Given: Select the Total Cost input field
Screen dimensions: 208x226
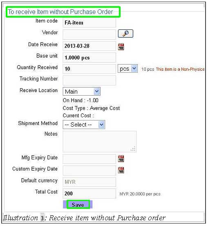Looking at the screenshot, I should click(89, 193).
